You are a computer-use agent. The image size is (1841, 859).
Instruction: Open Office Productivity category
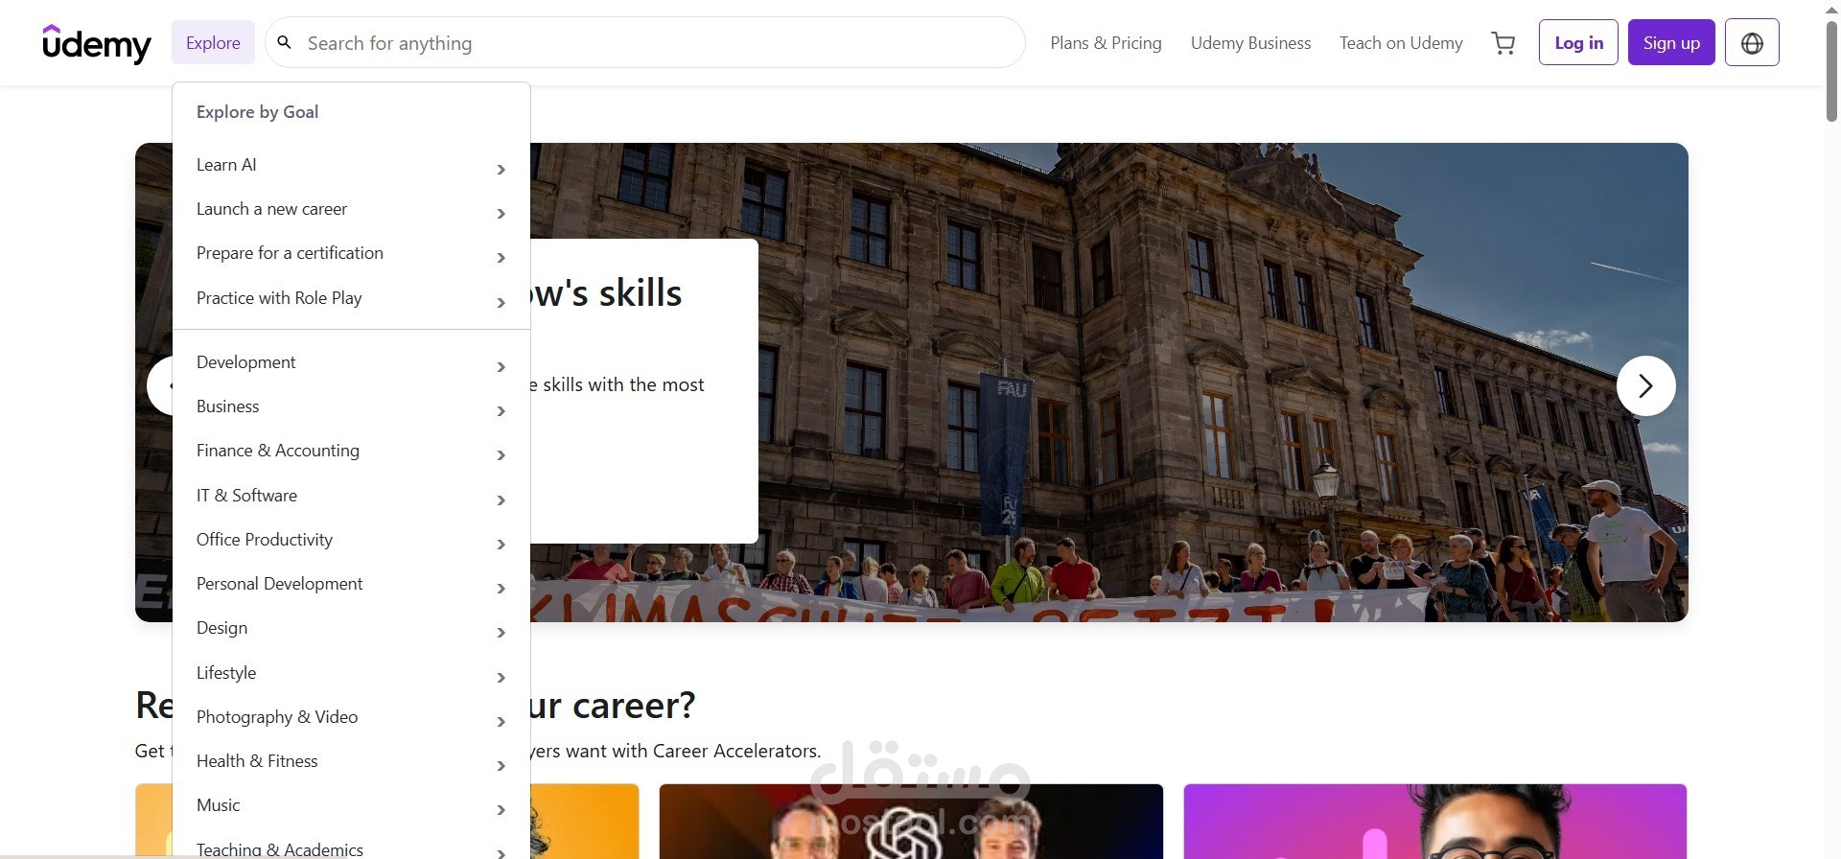click(x=351, y=540)
